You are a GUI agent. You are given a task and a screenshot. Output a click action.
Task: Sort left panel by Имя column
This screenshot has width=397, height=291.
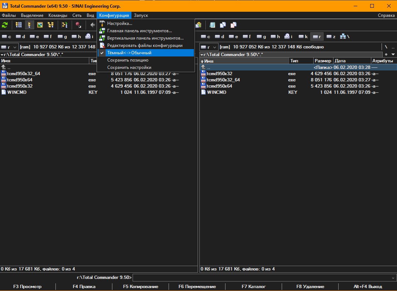pyautogui.click(x=44, y=61)
